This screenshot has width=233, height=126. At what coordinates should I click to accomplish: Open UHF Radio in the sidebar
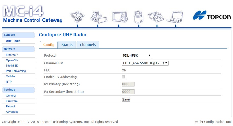coord(13,41)
